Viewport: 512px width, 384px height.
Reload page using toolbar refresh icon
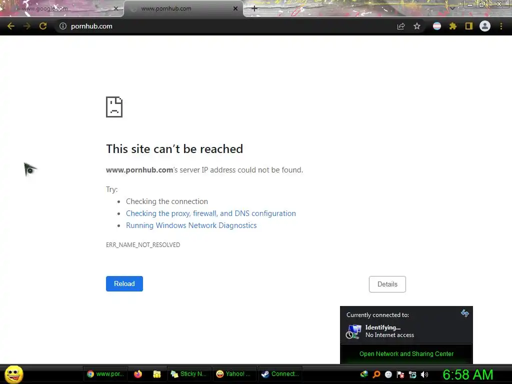[x=43, y=26]
